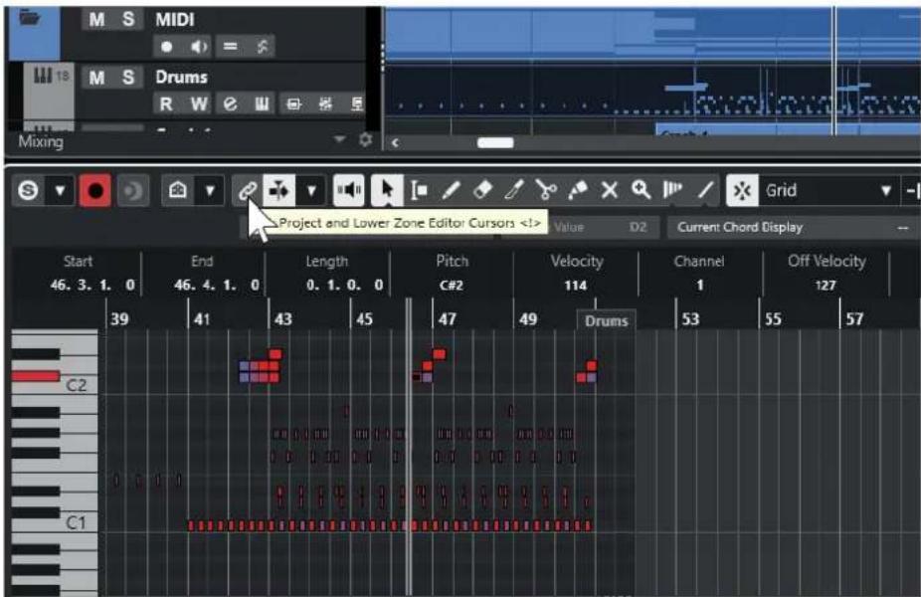Solo the Drums track
The width and height of the screenshot is (921, 597).
tap(128, 77)
